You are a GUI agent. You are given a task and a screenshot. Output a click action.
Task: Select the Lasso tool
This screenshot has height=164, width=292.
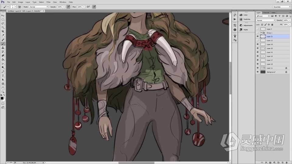pyautogui.click(x=3, y=24)
